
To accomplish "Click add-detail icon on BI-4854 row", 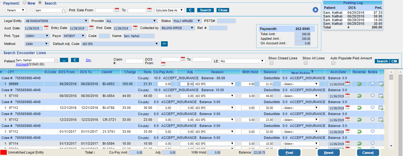I will (381, 96).
